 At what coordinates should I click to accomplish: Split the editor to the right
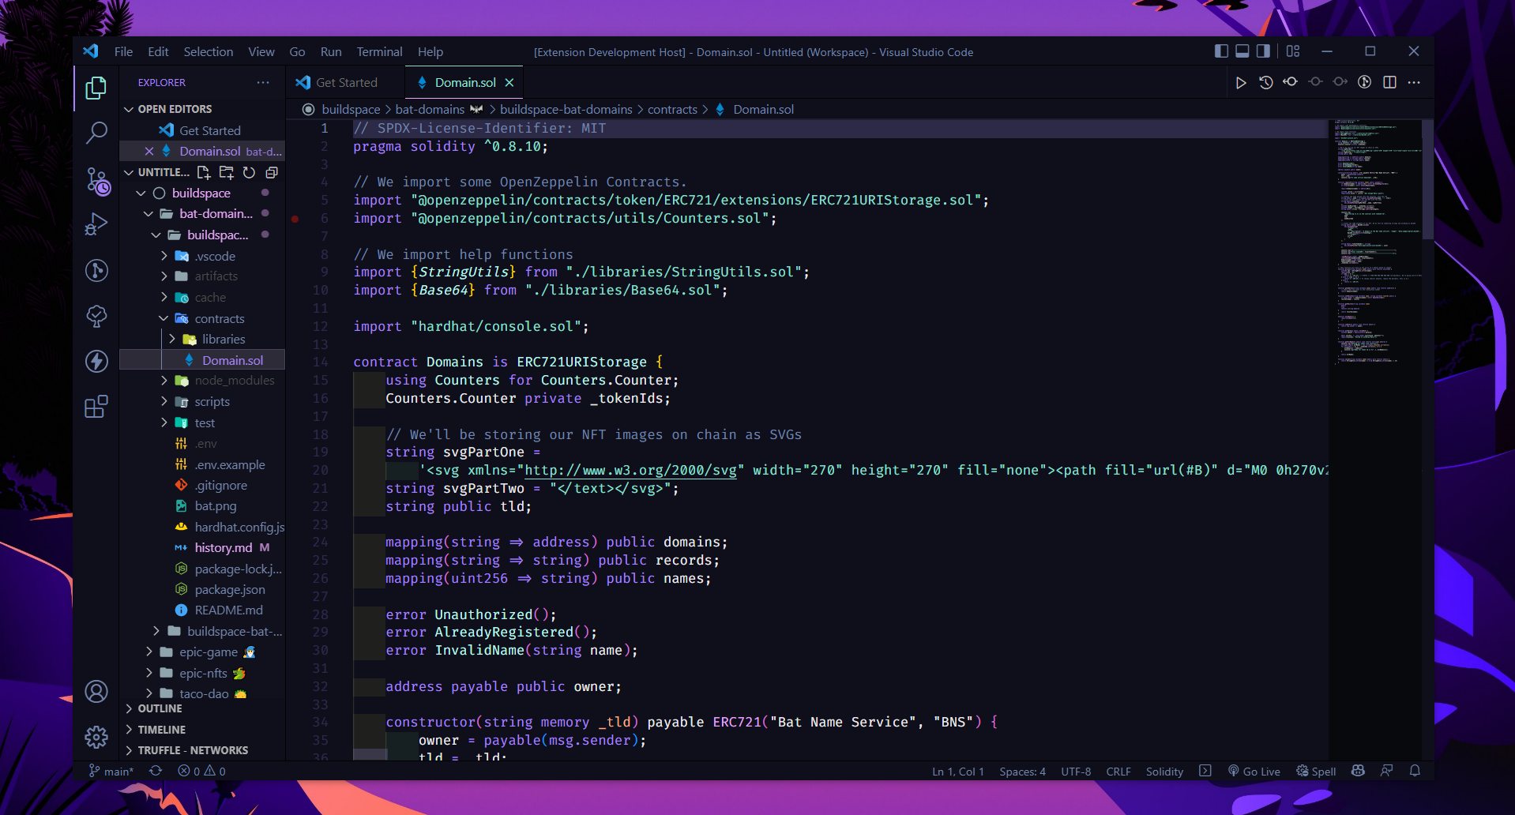tap(1389, 83)
